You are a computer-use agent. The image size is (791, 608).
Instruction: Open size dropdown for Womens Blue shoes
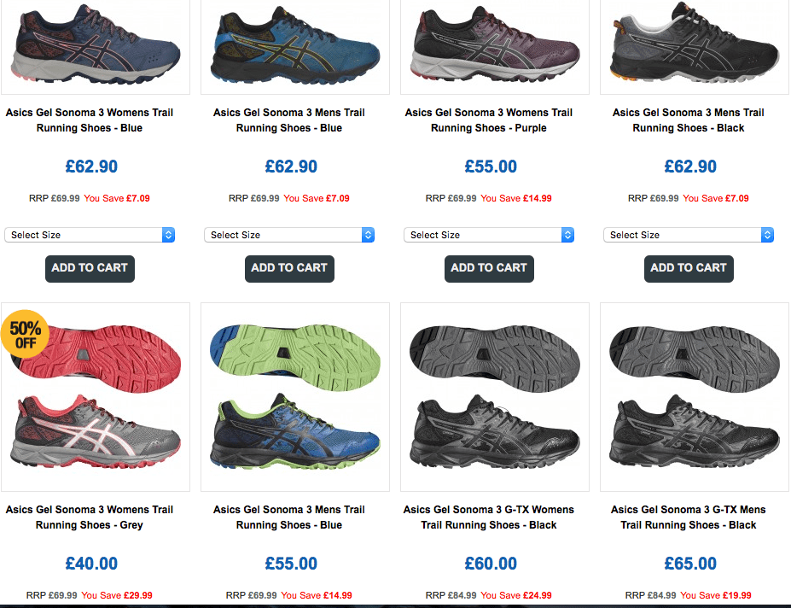click(x=90, y=235)
